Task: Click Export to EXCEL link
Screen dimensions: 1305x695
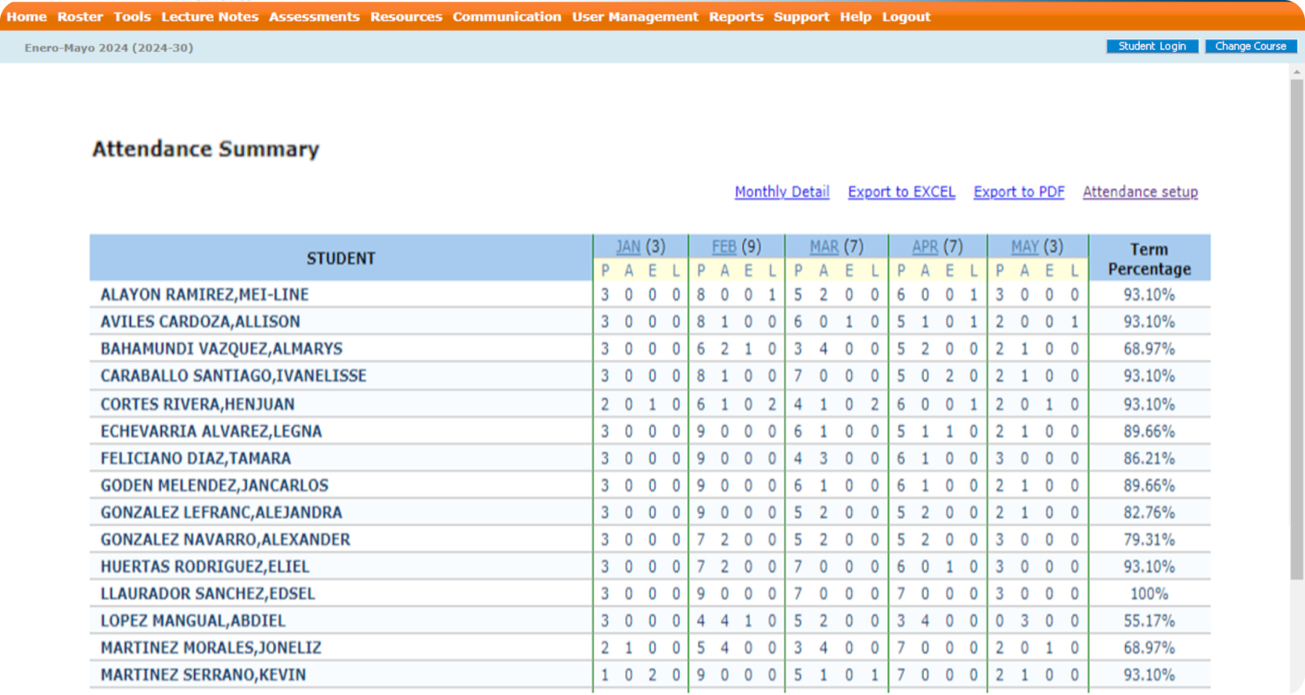Action: pyautogui.click(x=901, y=192)
